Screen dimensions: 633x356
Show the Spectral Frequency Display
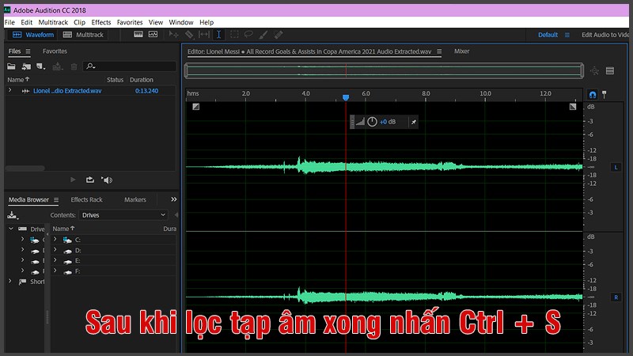[138, 34]
